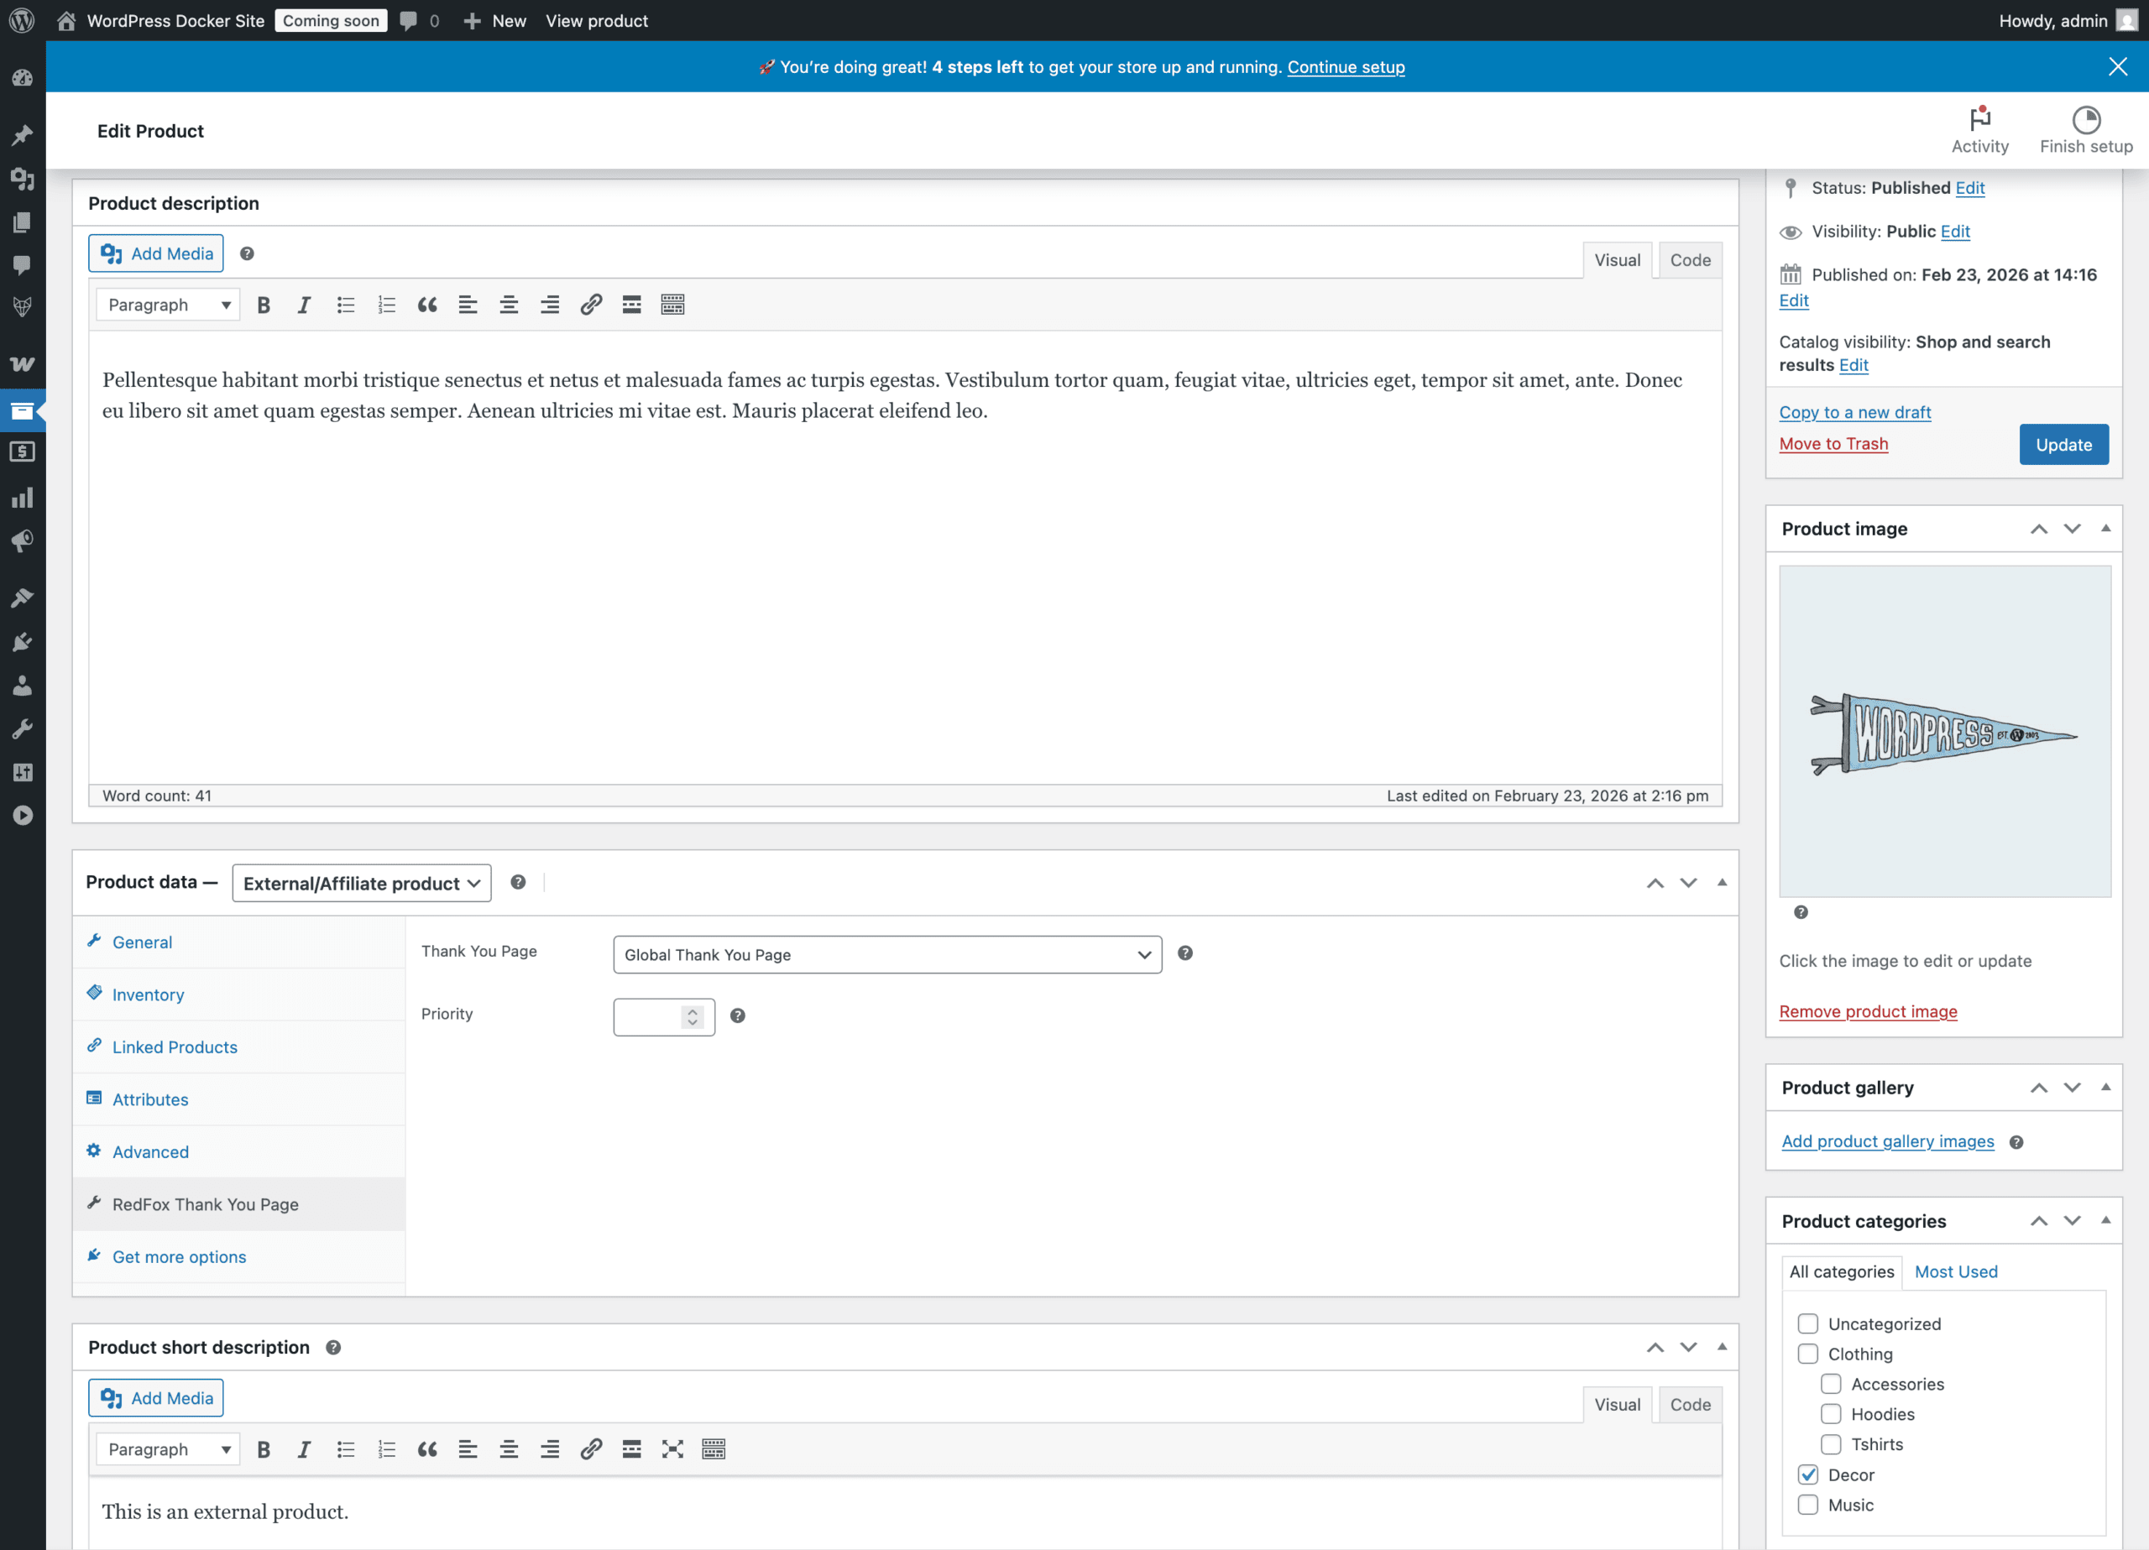Open the Paragraph format dropdown in description editor

click(x=168, y=305)
